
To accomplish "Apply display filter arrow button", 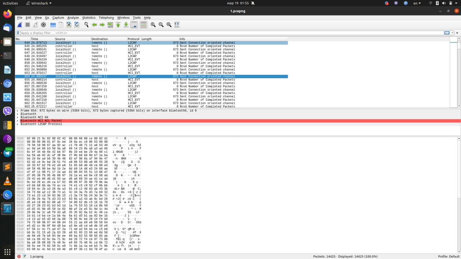I will click(x=447, y=33).
